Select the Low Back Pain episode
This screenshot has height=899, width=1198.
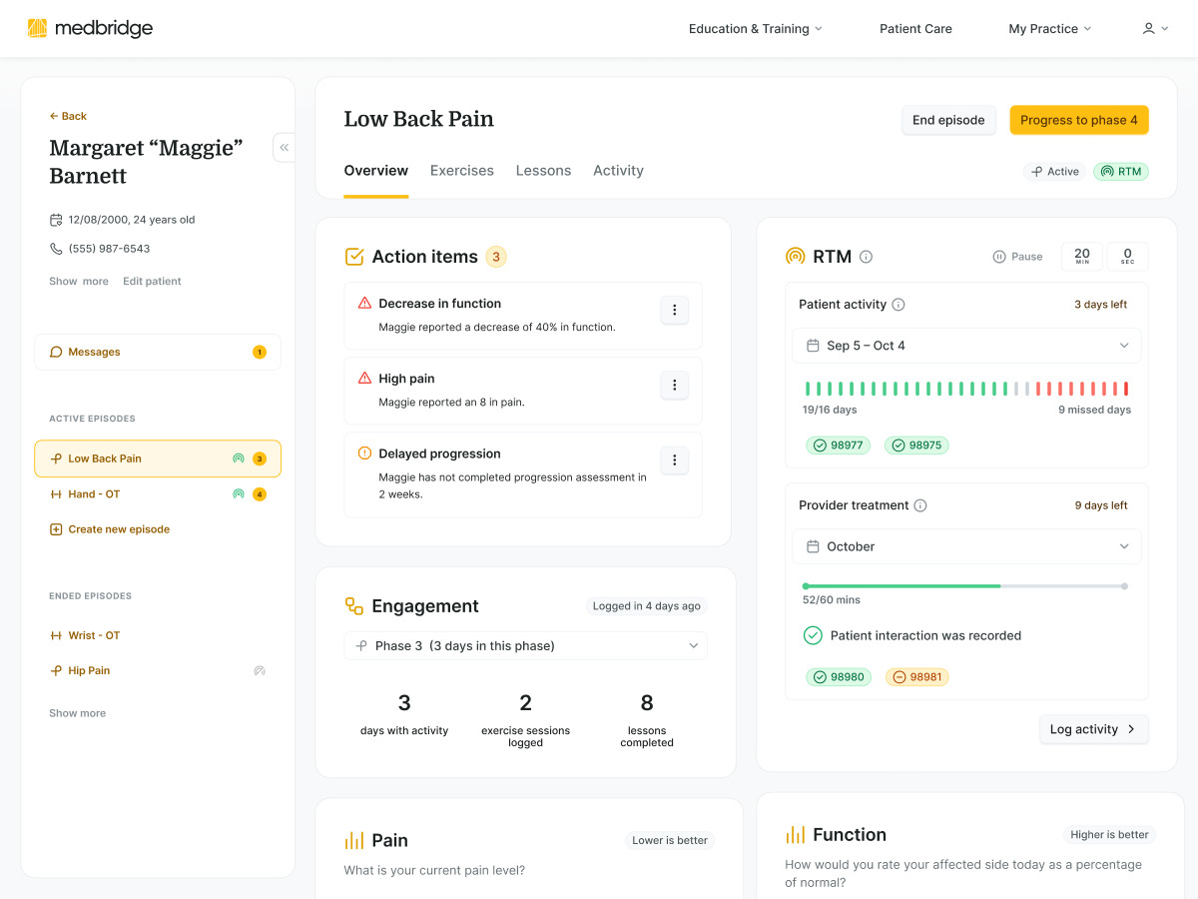point(158,458)
